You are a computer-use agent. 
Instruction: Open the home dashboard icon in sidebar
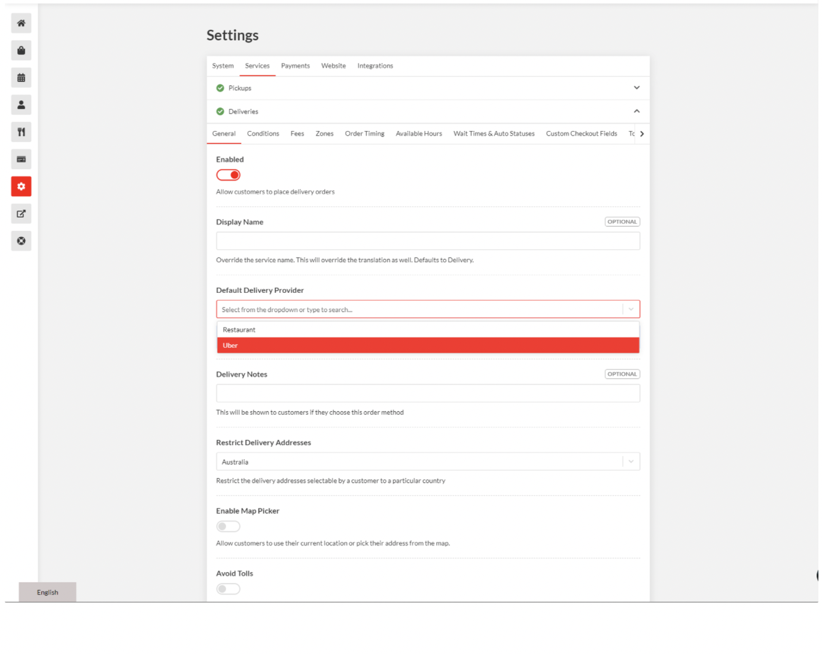pyautogui.click(x=21, y=23)
